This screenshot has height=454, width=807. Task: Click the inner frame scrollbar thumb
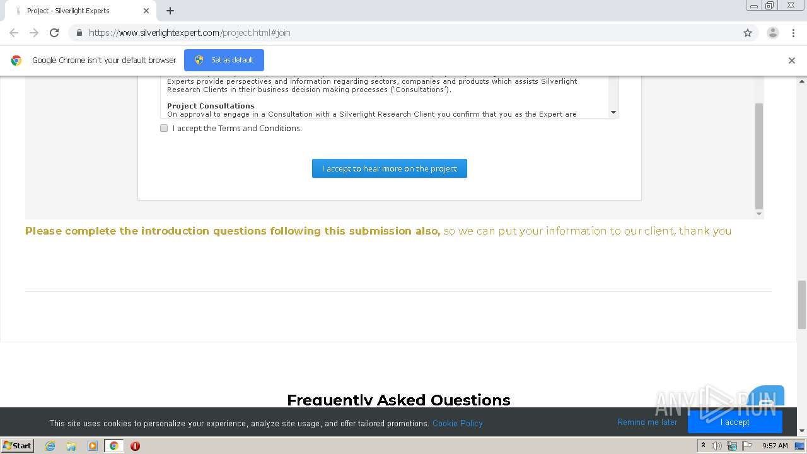click(759, 156)
